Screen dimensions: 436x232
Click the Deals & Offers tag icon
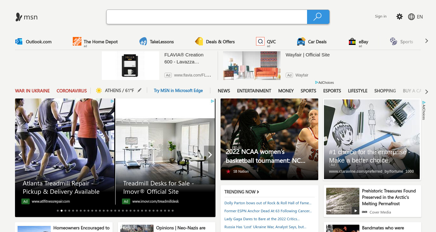point(199,41)
